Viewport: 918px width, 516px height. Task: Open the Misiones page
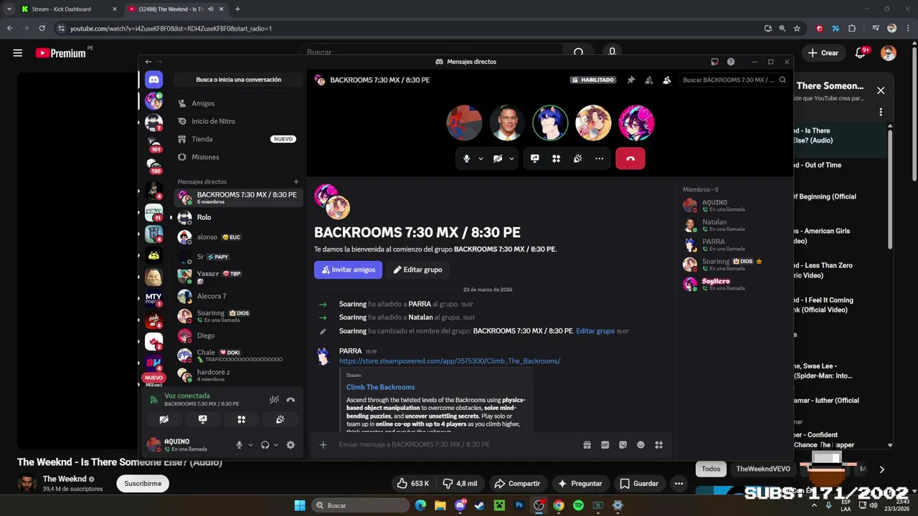pyautogui.click(x=237, y=157)
